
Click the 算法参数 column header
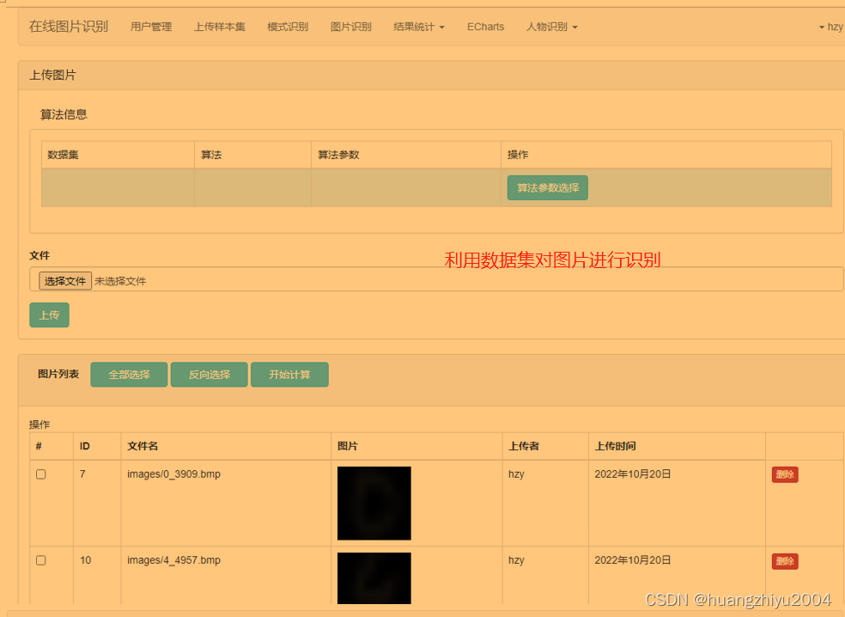click(x=337, y=155)
